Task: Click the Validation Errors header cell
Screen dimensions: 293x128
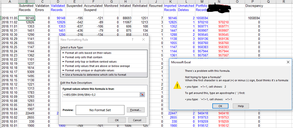Action: tap(42, 8)
